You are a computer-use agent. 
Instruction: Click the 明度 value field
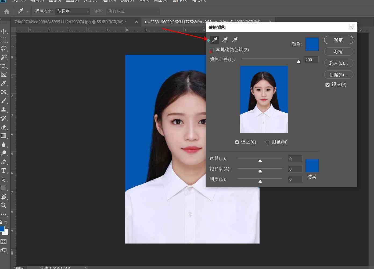295,179
